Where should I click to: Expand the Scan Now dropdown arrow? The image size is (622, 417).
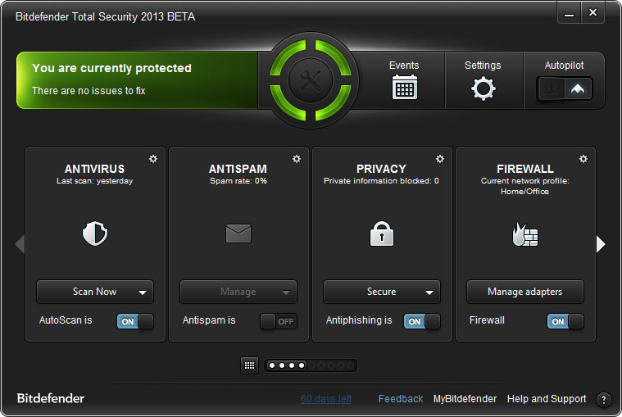(x=143, y=292)
